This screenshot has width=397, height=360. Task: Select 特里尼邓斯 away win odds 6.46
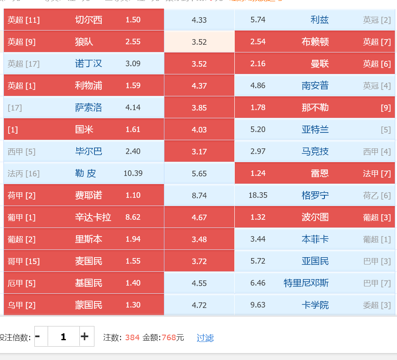pos(315,283)
